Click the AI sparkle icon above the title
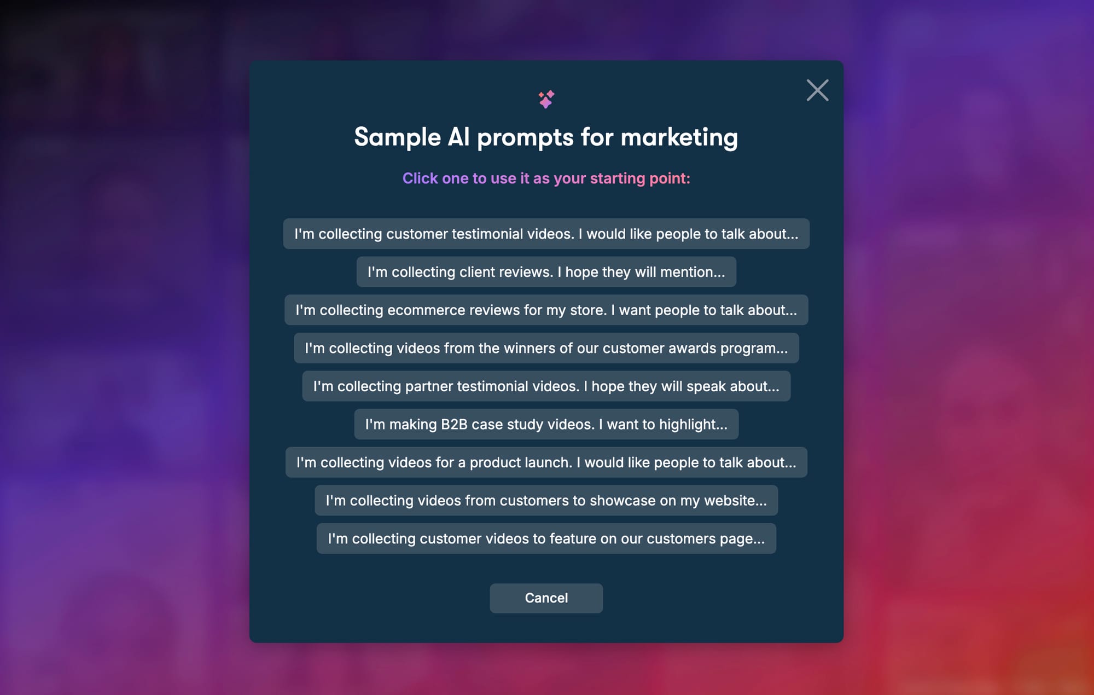 point(546,99)
